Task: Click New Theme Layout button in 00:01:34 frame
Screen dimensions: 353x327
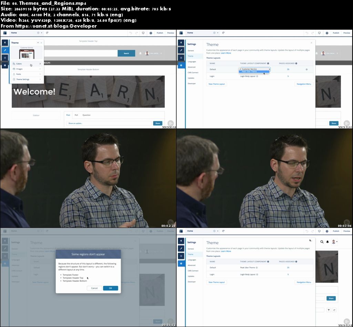Action: point(216,84)
